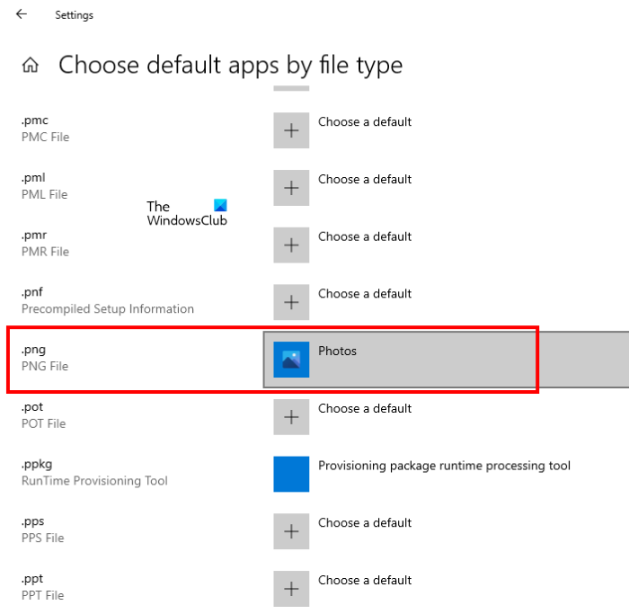Click the plus icon for .pmc

coord(291,130)
